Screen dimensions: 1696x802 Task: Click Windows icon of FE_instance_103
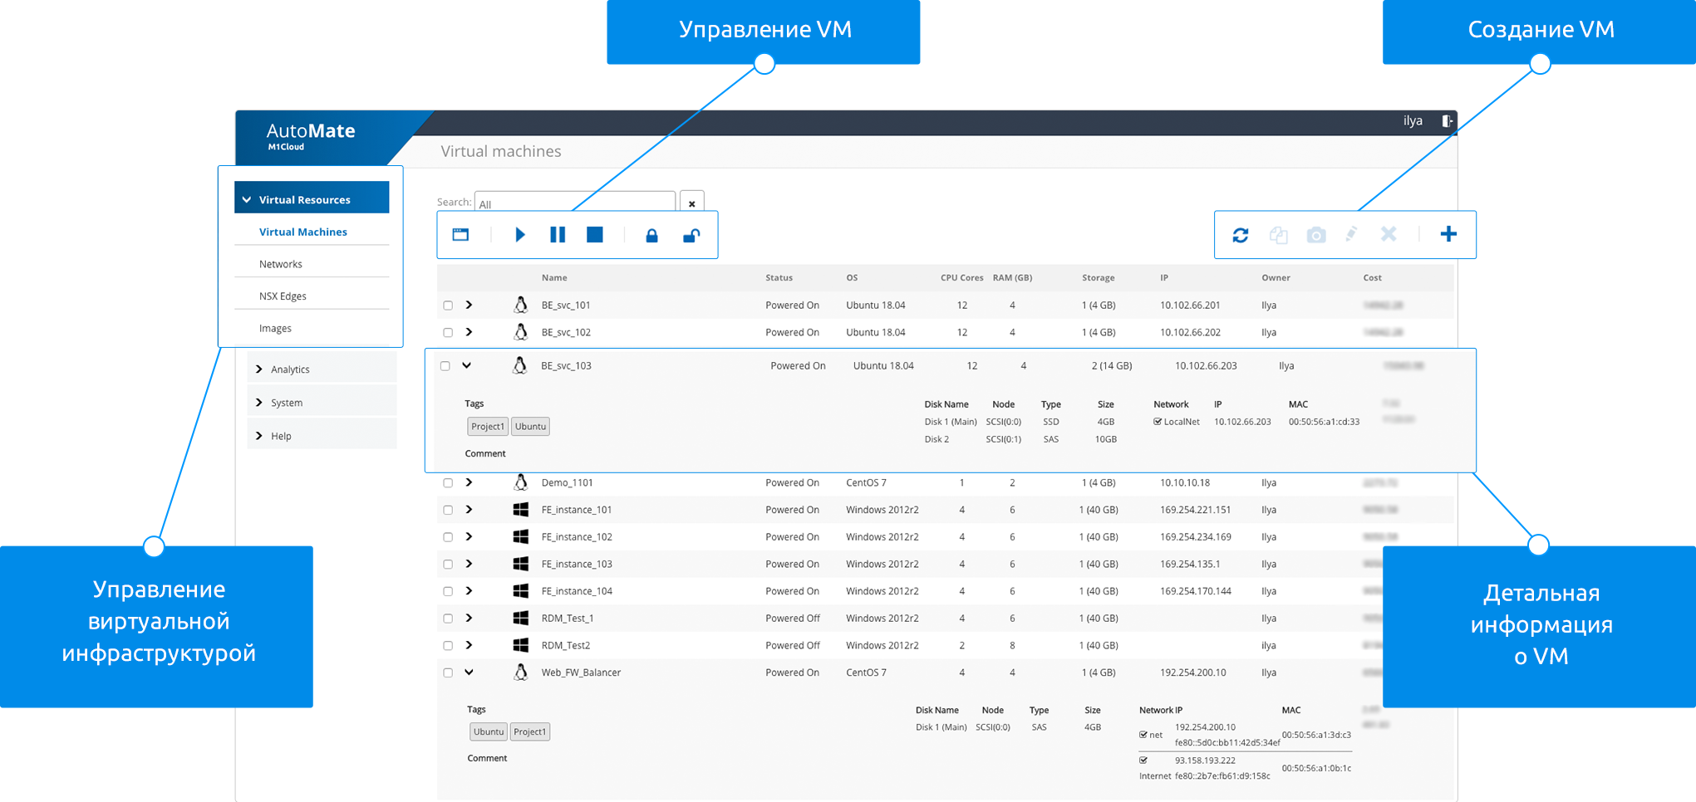click(521, 564)
